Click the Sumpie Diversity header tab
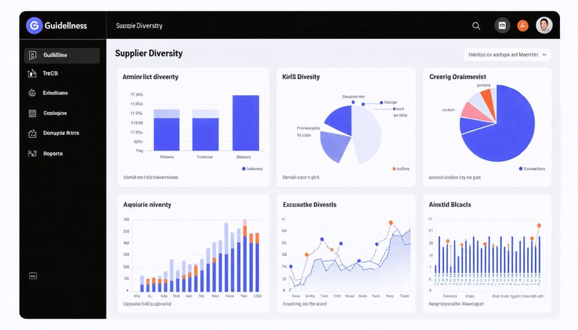This screenshot has height=330, width=578. [139, 26]
